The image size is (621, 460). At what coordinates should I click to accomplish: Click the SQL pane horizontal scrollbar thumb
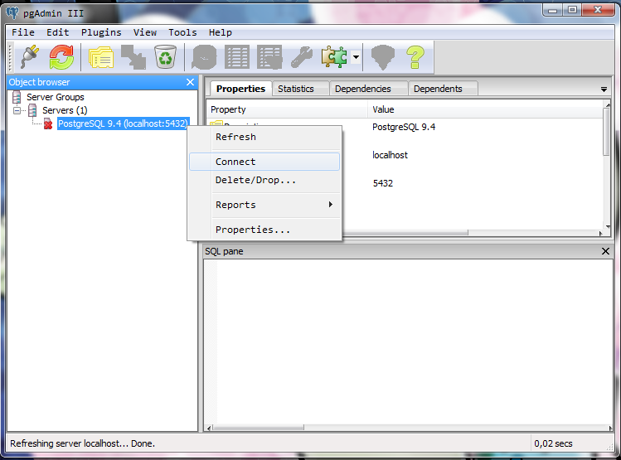pos(258,428)
